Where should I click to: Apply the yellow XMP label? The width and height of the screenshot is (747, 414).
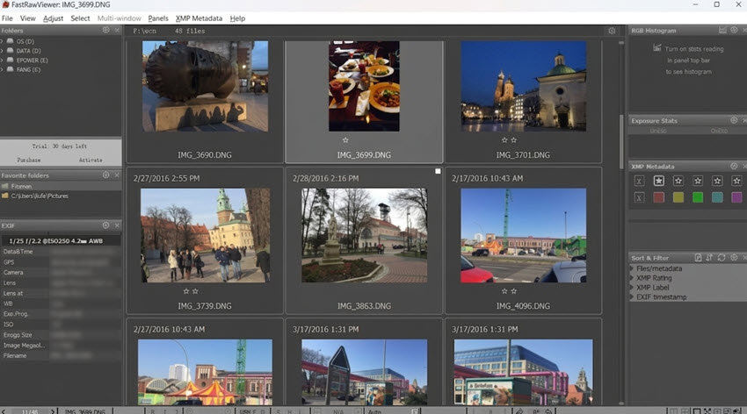[x=678, y=197]
